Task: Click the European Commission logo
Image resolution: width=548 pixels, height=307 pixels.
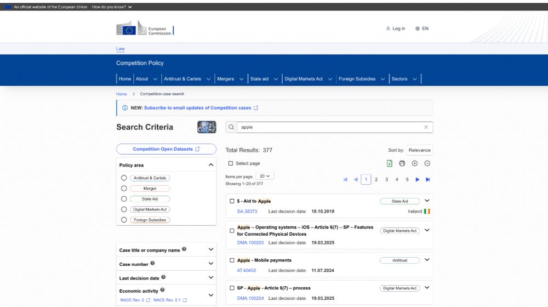Action: pyautogui.click(x=145, y=28)
